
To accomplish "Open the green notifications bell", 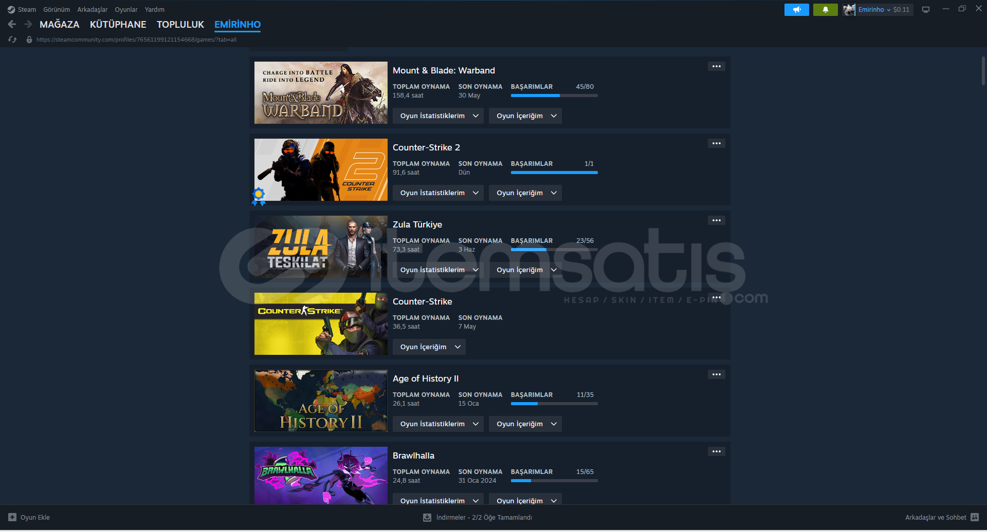I will pos(825,10).
